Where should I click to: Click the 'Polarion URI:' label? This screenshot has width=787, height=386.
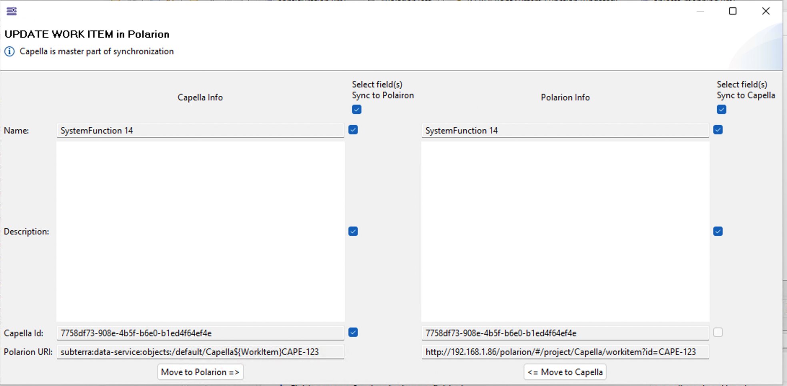click(x=28, y=352)
